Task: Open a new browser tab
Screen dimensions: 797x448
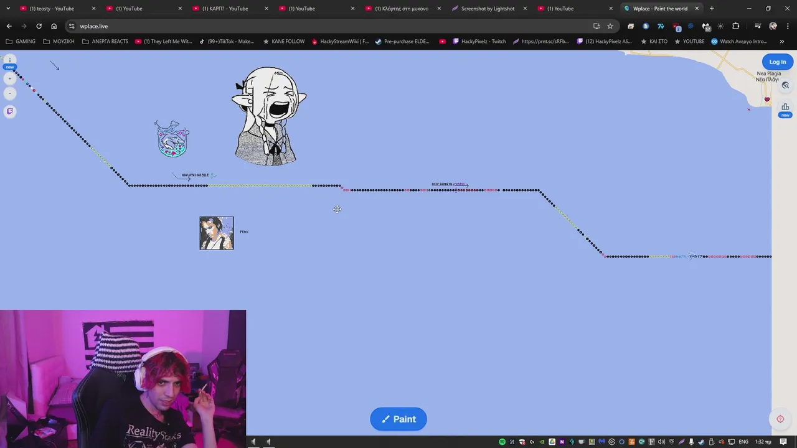Action: (712, 8)
